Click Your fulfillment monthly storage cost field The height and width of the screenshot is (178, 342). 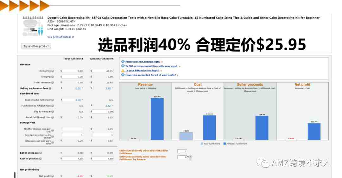(x=73, y=129)
